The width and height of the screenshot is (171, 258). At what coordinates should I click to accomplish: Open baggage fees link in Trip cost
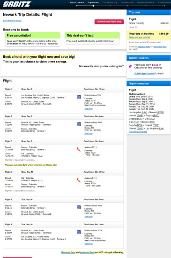tap(144, 47)
